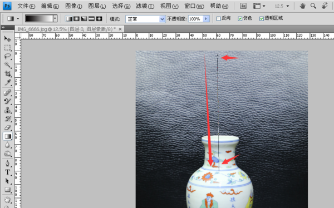Select the Crop tool
The width and height of the screenshot is (334, 208).
click(7, 73)
